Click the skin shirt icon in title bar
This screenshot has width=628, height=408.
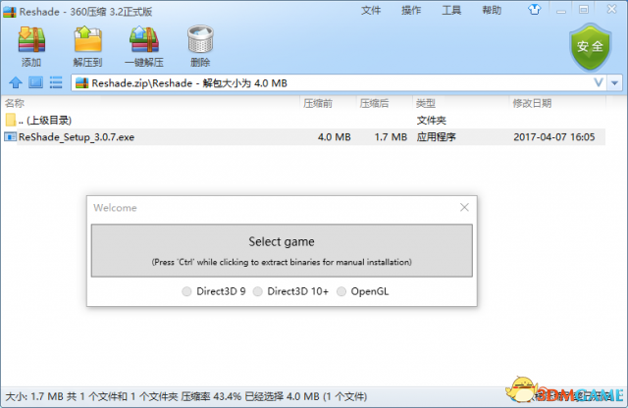pos(534,10)
